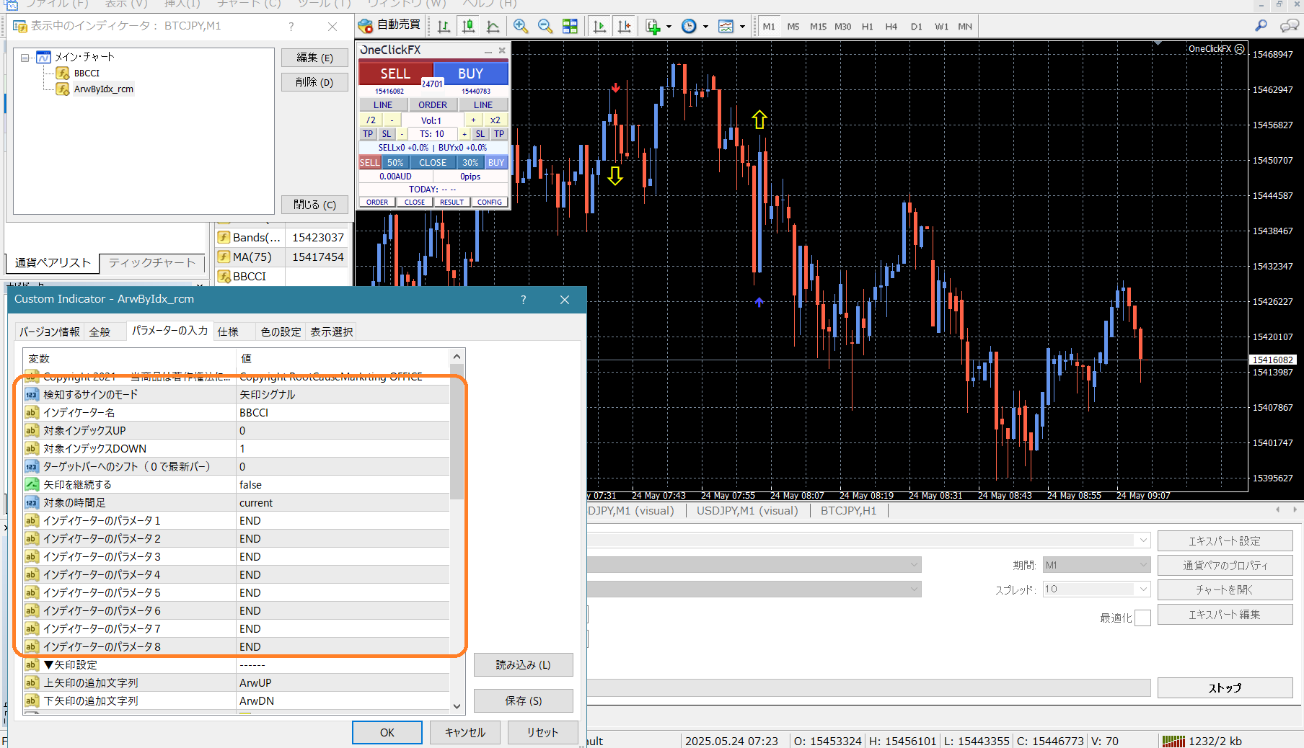Collapse the メイン・チャート tree node

tap(25, 58)
